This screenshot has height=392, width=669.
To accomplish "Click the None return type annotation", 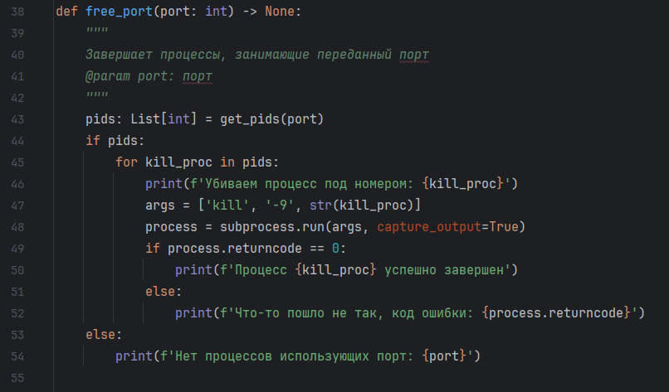I will tap(280, 12).
